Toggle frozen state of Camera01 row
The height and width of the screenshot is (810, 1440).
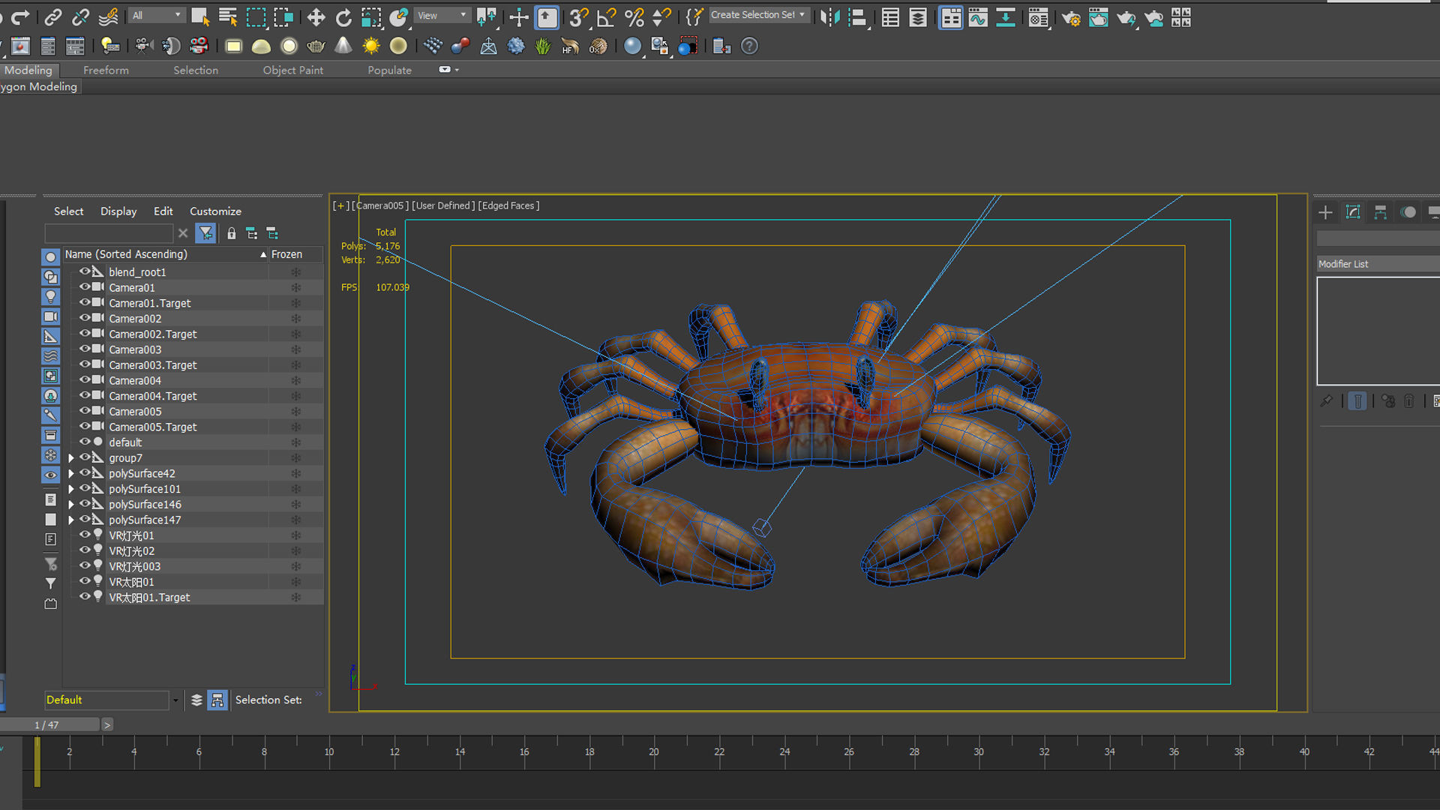pyautogui.click(x=296, y=288)
